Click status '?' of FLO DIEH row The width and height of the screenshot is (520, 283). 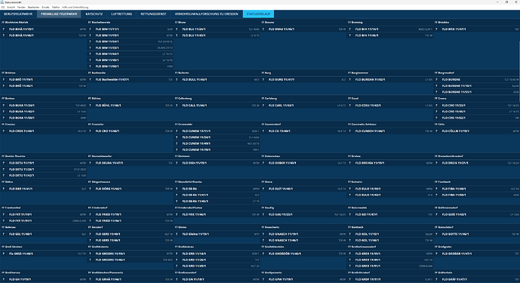(177, 163)
